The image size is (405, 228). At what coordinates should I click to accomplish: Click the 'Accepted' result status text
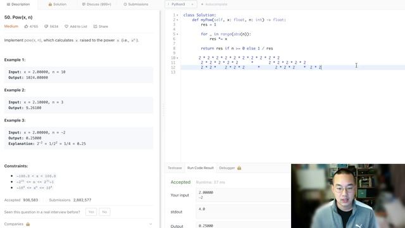[x=180, y=182]
